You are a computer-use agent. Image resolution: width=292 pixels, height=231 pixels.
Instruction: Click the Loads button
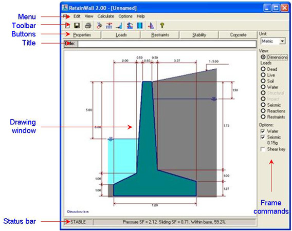(121, 35)
